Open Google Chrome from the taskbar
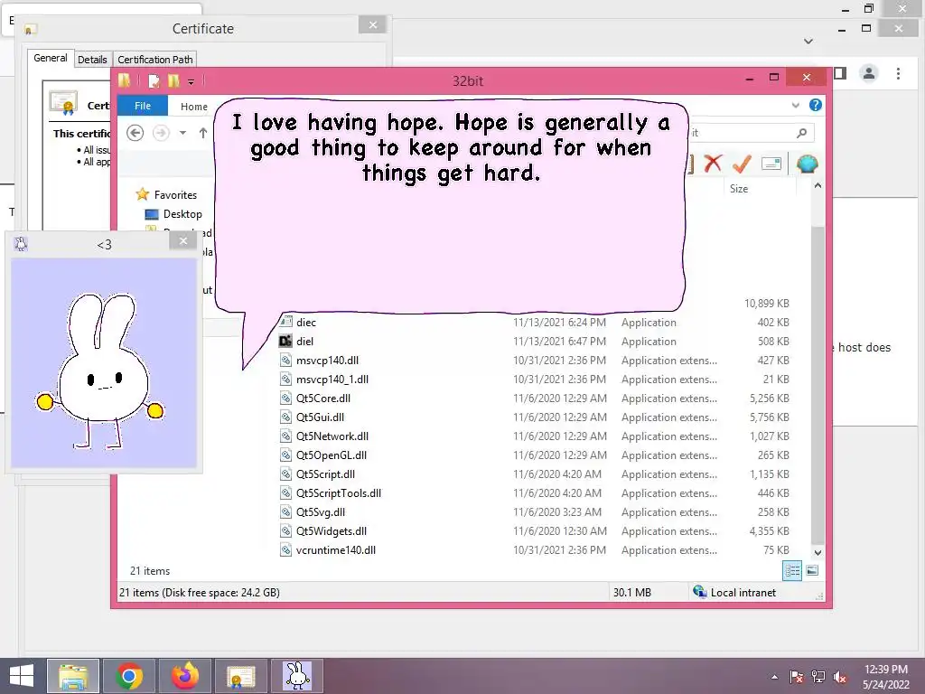 click(129, 676)
